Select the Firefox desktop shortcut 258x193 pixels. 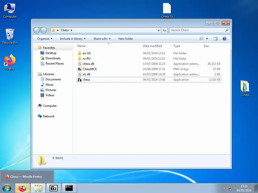(10, 62)
